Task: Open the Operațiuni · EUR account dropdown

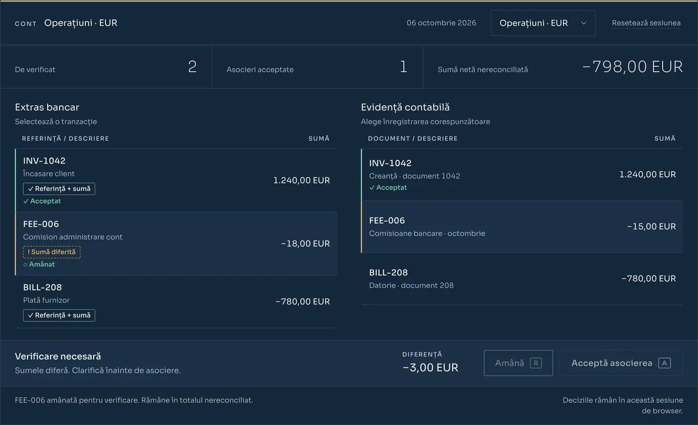Action: [543, 23]
